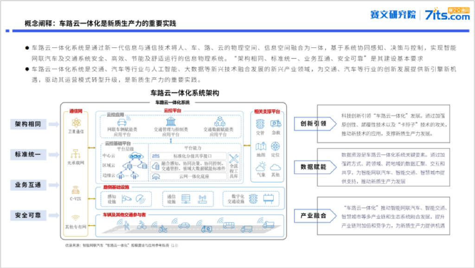The image size is (475, 268).
Task: Select the pedestrian icon on the road
Action: click(126, 226)
